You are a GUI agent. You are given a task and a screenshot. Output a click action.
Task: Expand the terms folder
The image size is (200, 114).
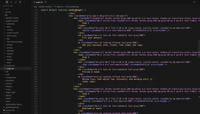click(9, 57)
